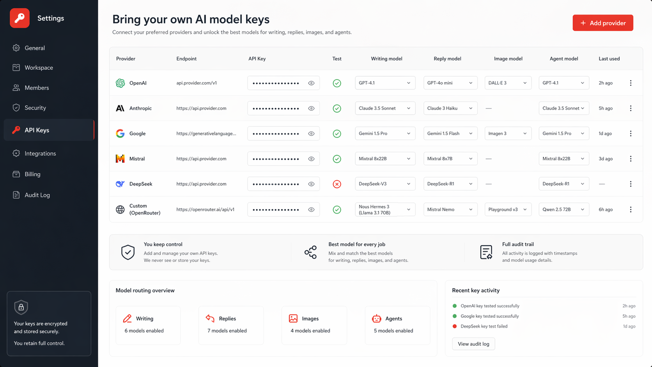This screenshot has width=652, height=367.
Task: Click the red key app logo near Settings
Action: pos(19,18)
